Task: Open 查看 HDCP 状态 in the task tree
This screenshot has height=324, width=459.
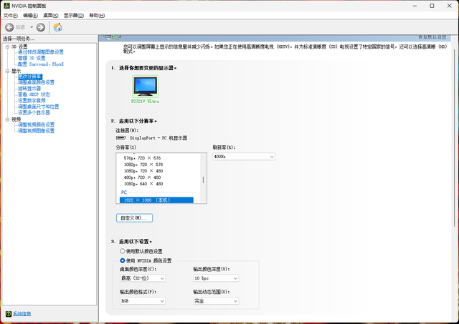Action: pyautogui.click(x=34, y=94)
